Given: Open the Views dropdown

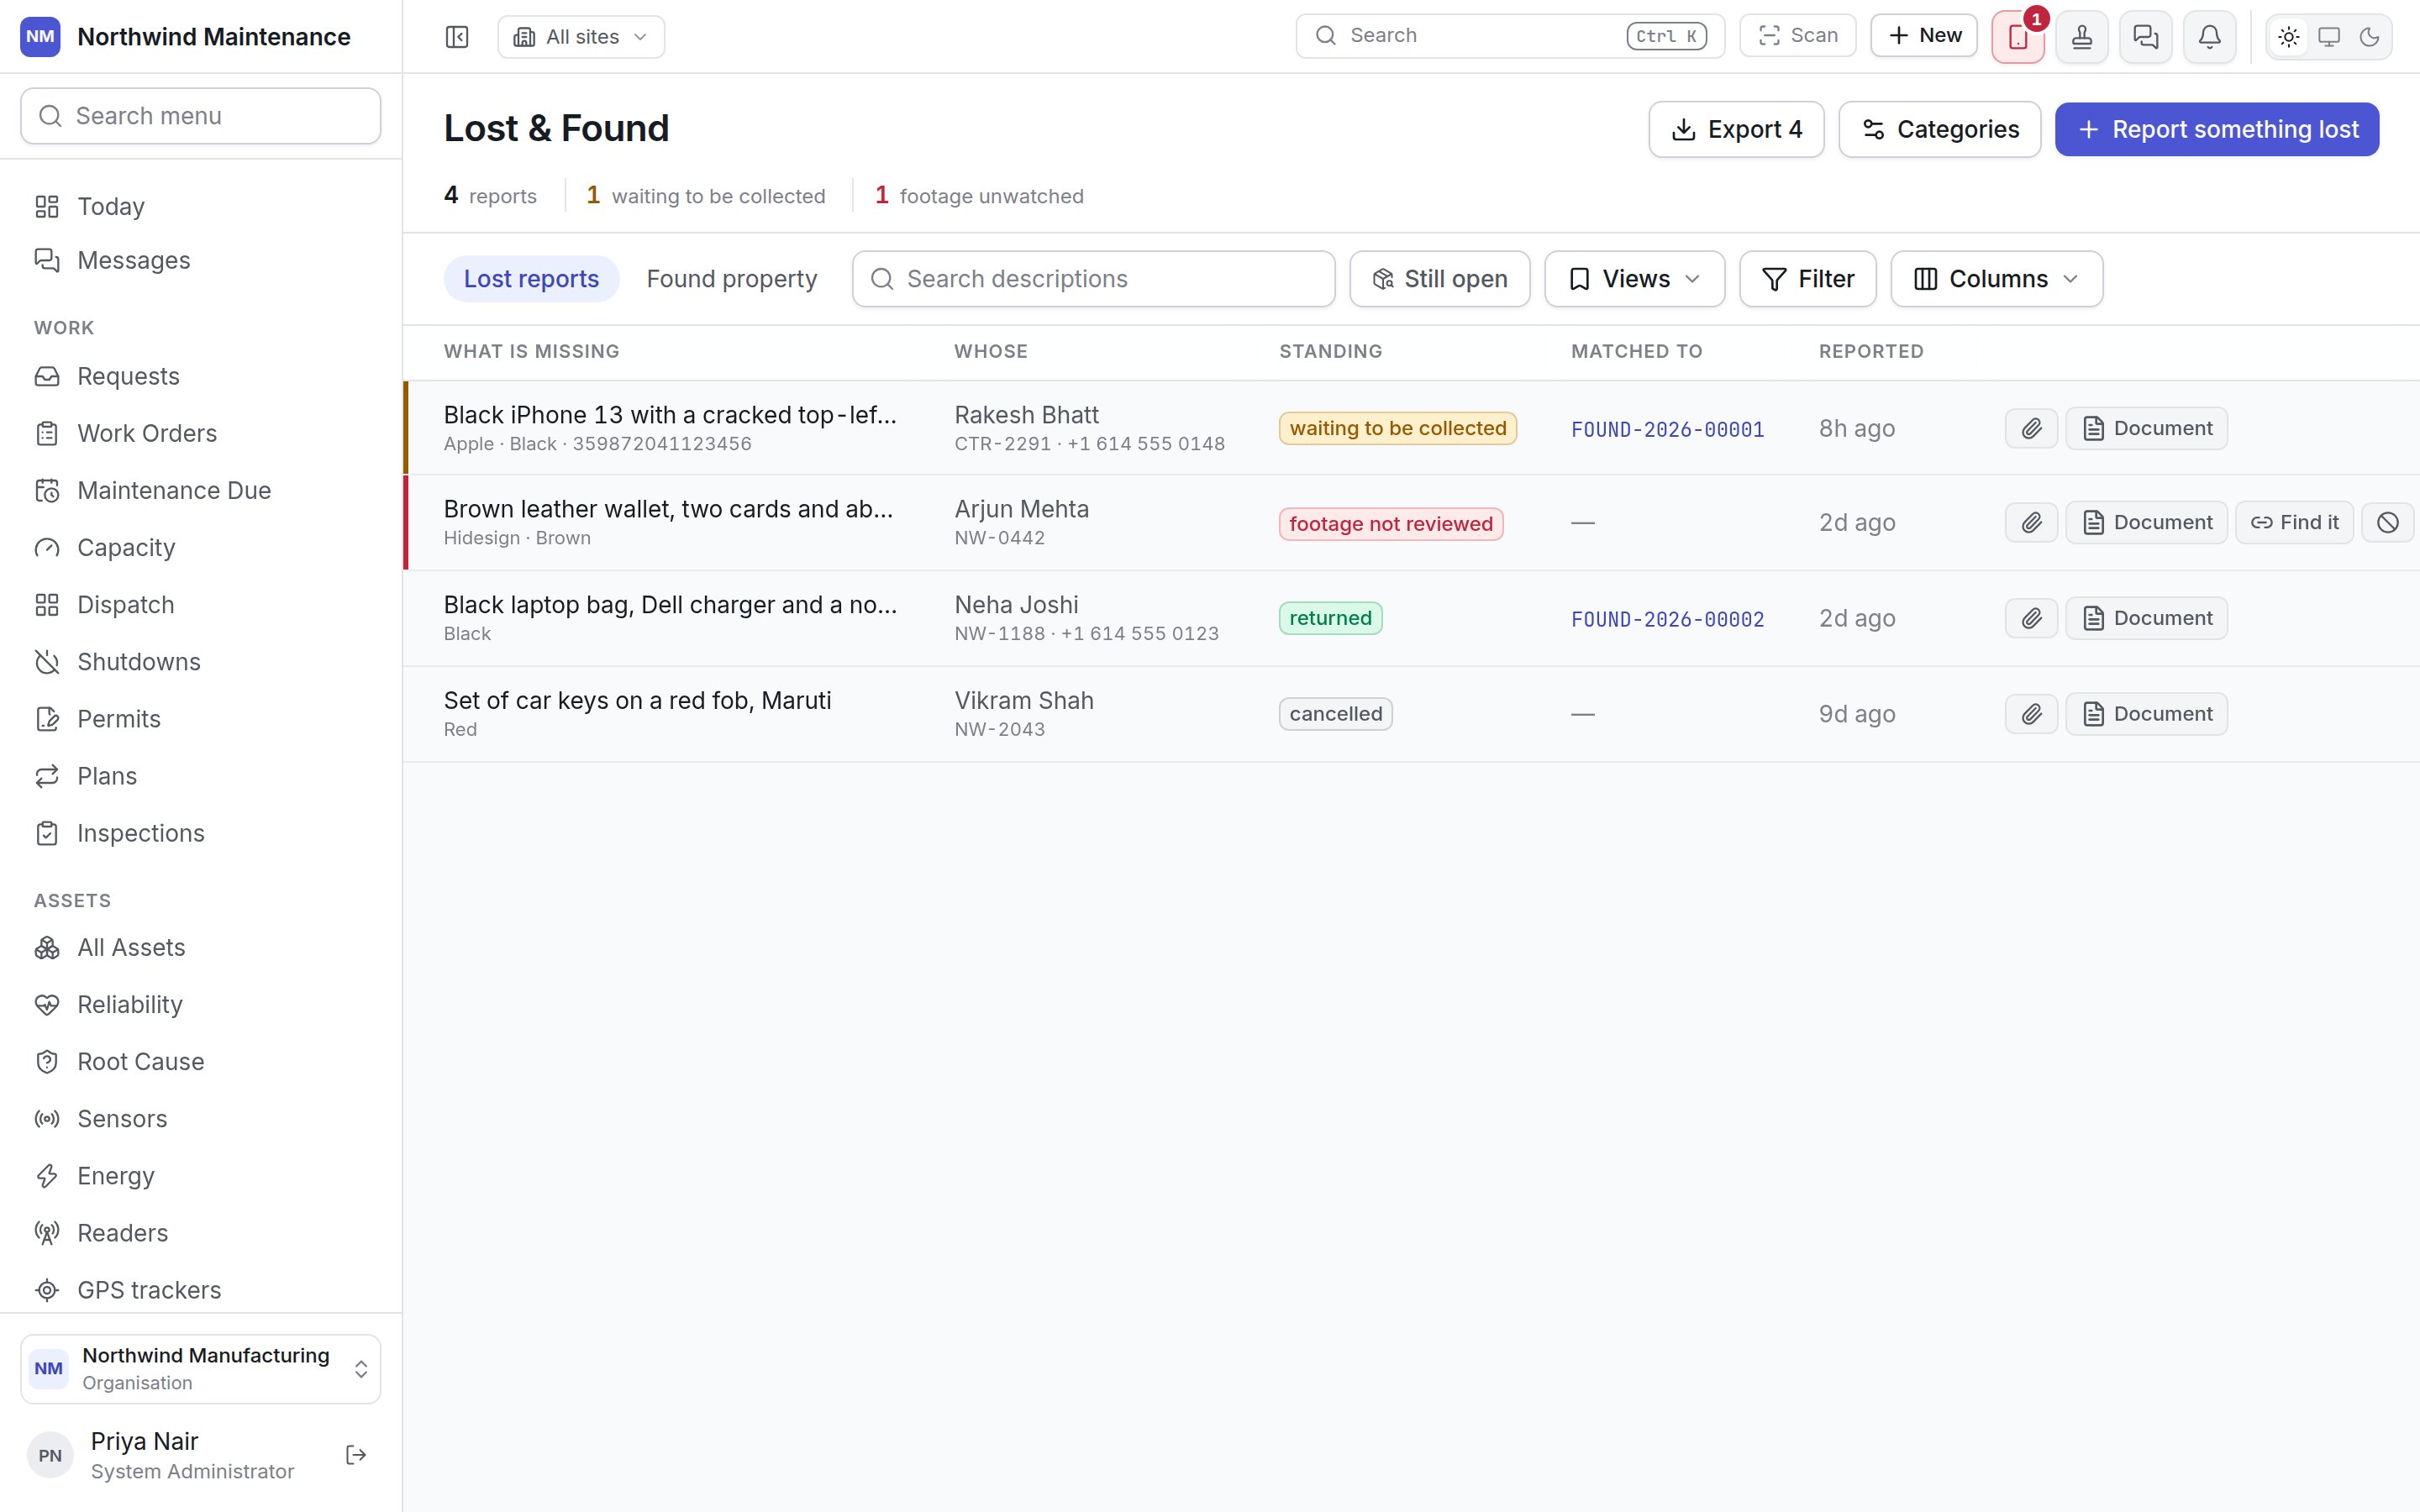Looking at the screenshot, I should pyautogui.click(x=1634, y=279).
